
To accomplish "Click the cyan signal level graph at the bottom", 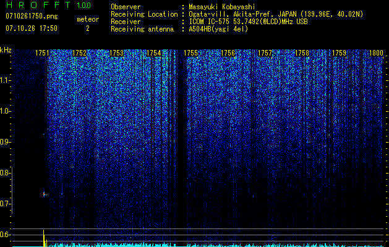I will click(197, 245).
